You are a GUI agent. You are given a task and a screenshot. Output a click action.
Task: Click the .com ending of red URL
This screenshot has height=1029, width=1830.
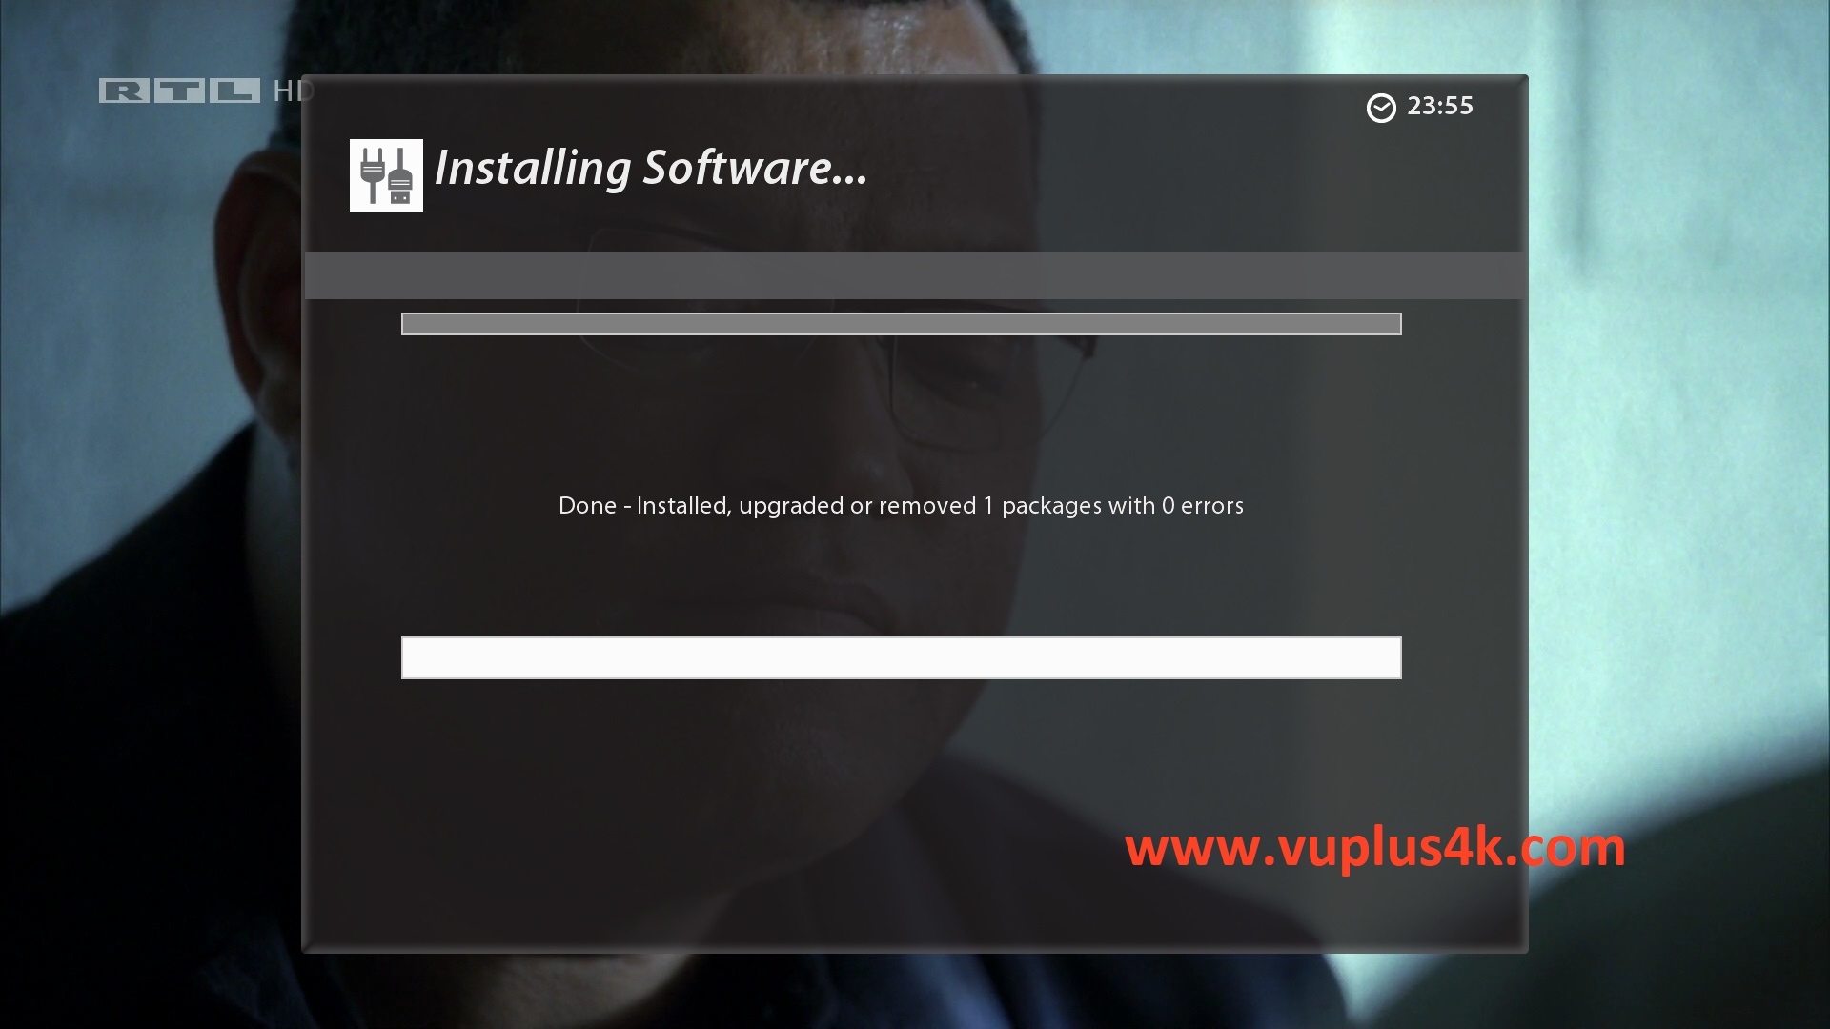1572,848
